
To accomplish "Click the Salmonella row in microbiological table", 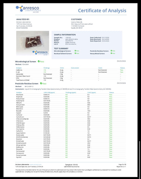I will 71,74.
